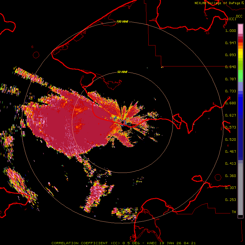The image size is (245, 245).
Task: Click the DCC product label
Action: [239, 16]
